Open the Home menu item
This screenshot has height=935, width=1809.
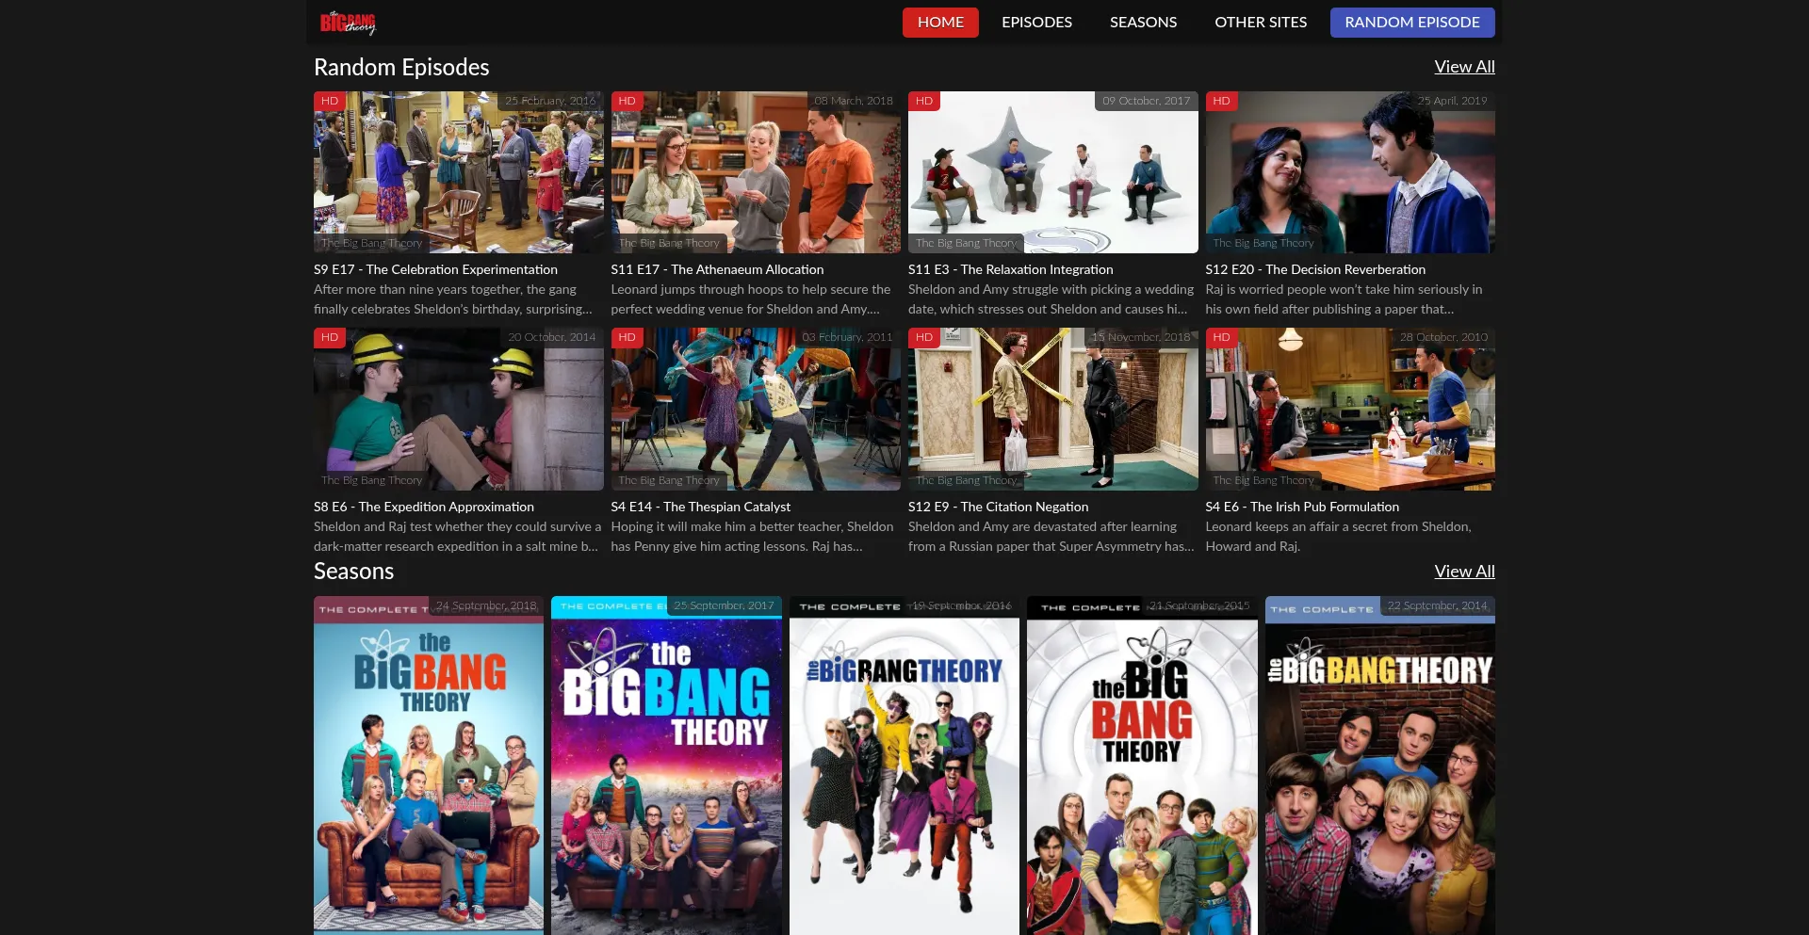(939, 23)
